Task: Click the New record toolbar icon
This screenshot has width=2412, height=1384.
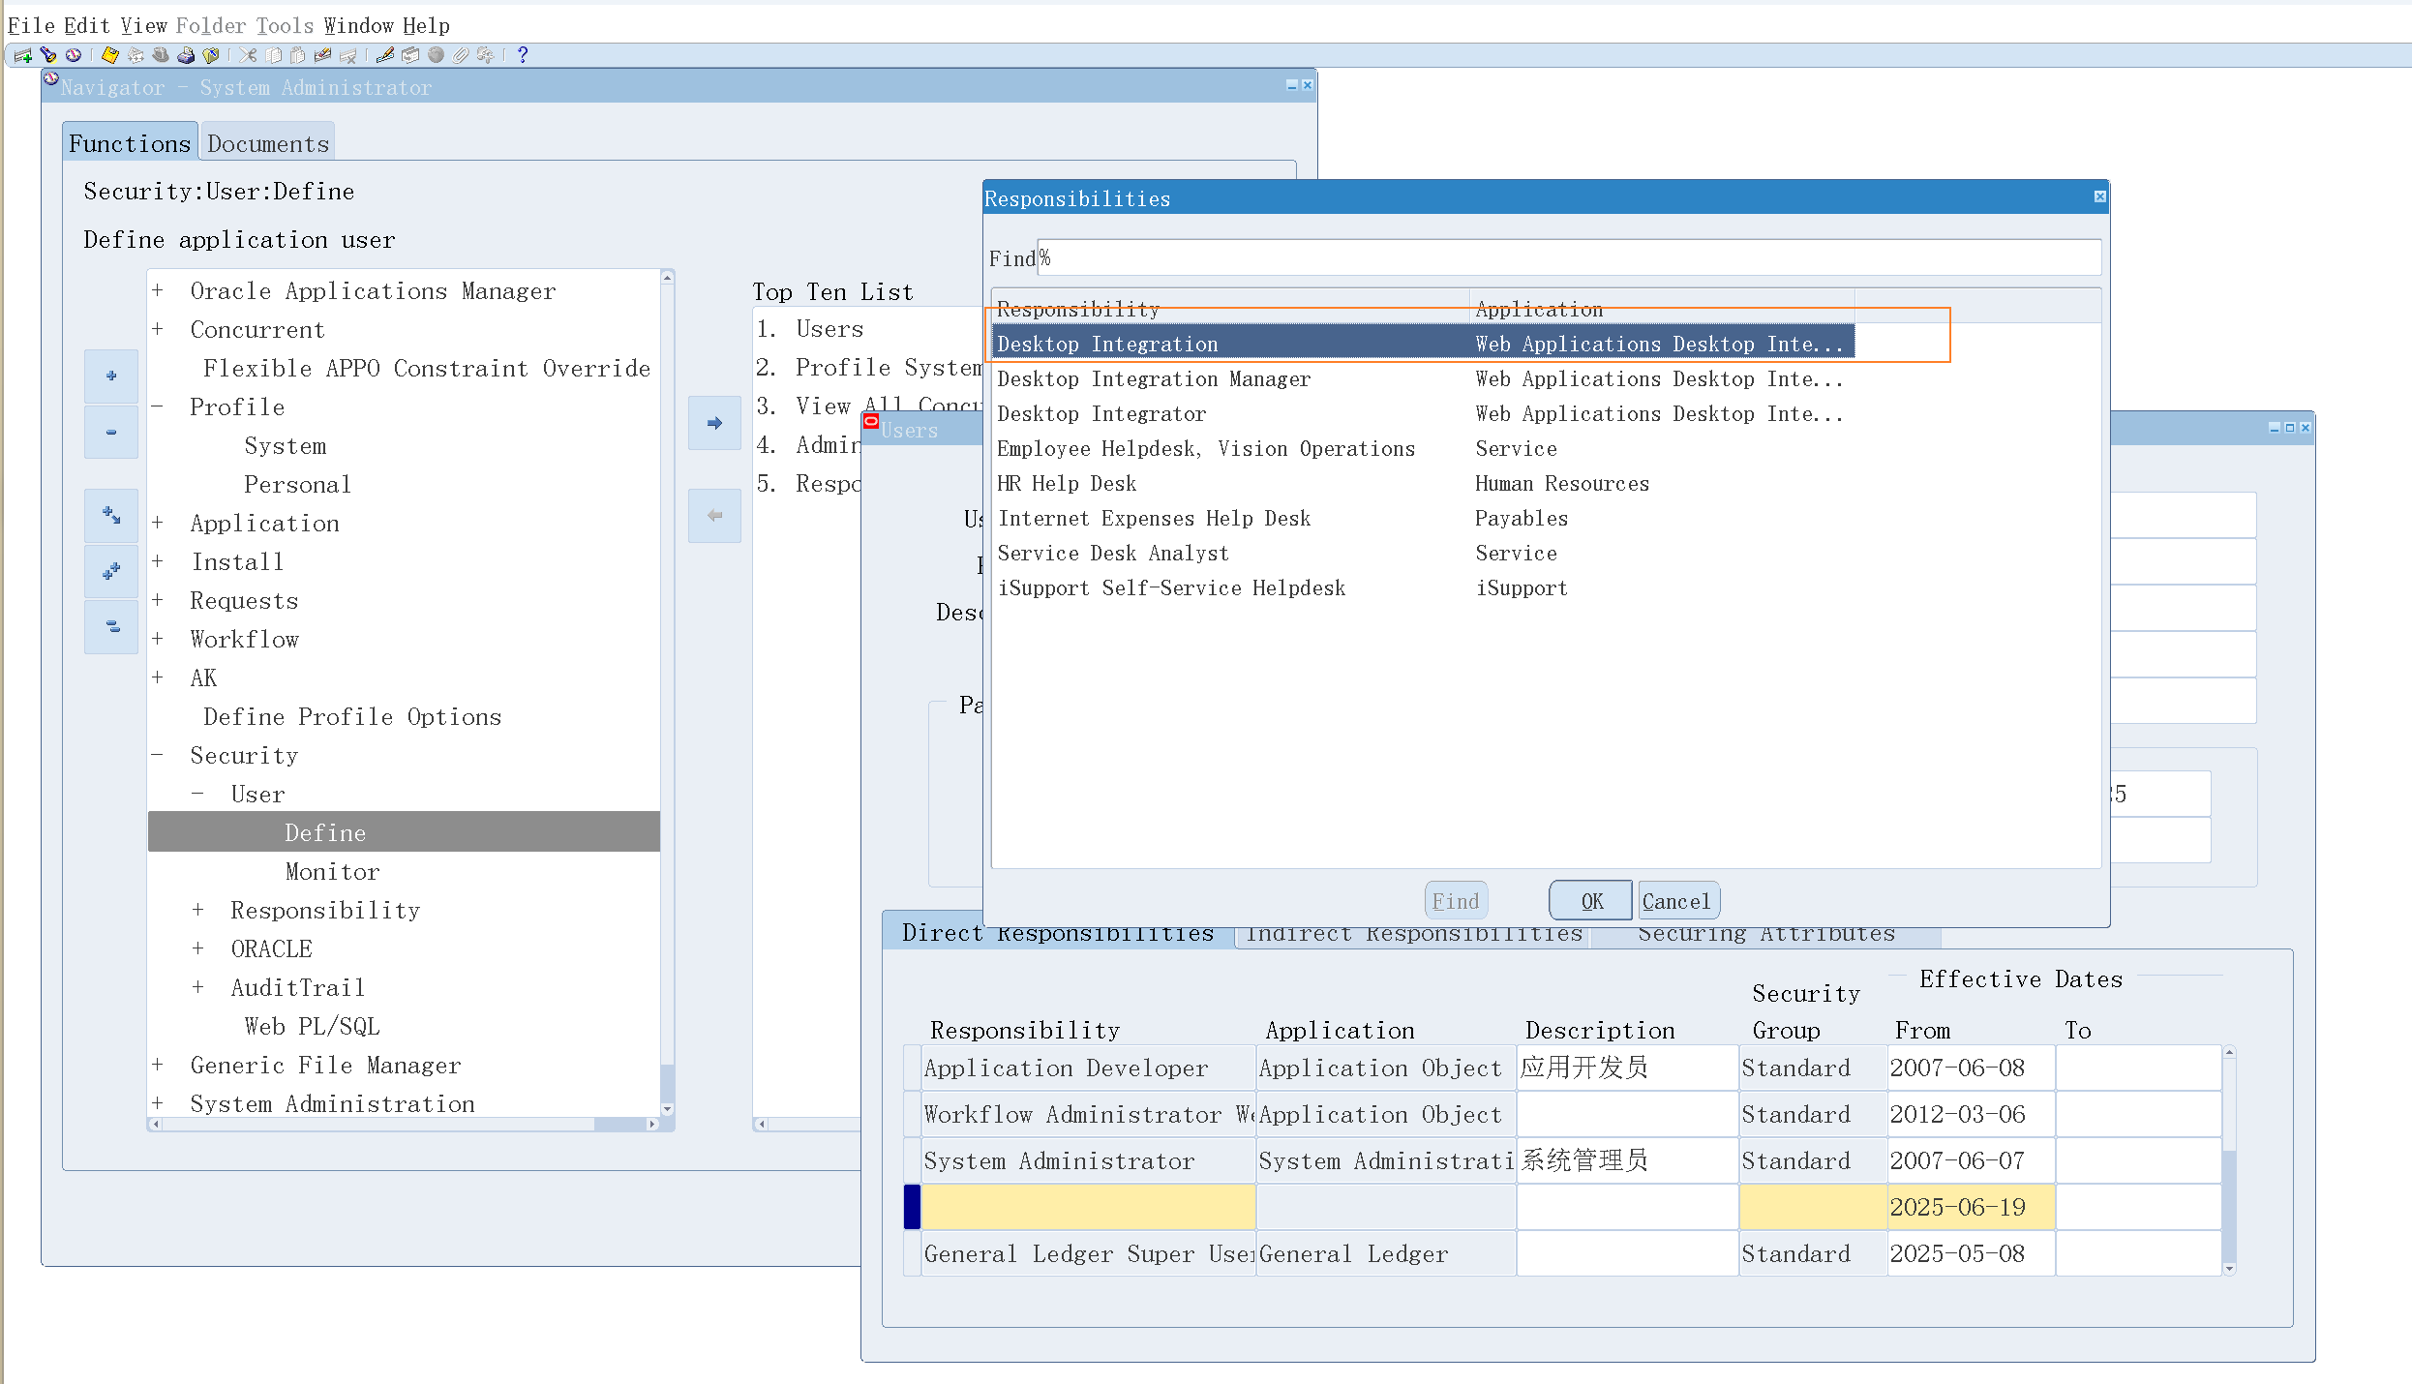Action: pyautogui.click(x=23, y=55)
